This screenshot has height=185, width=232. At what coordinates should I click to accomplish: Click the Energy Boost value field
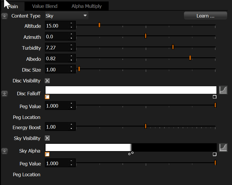click(57, 127)
